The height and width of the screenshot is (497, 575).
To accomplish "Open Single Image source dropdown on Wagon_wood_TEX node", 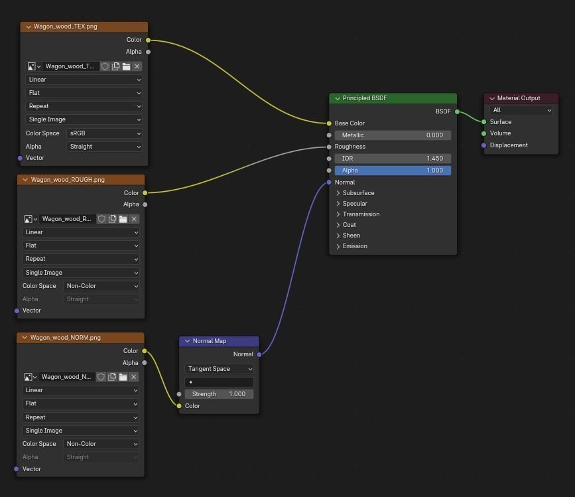I will click(84, 119).
